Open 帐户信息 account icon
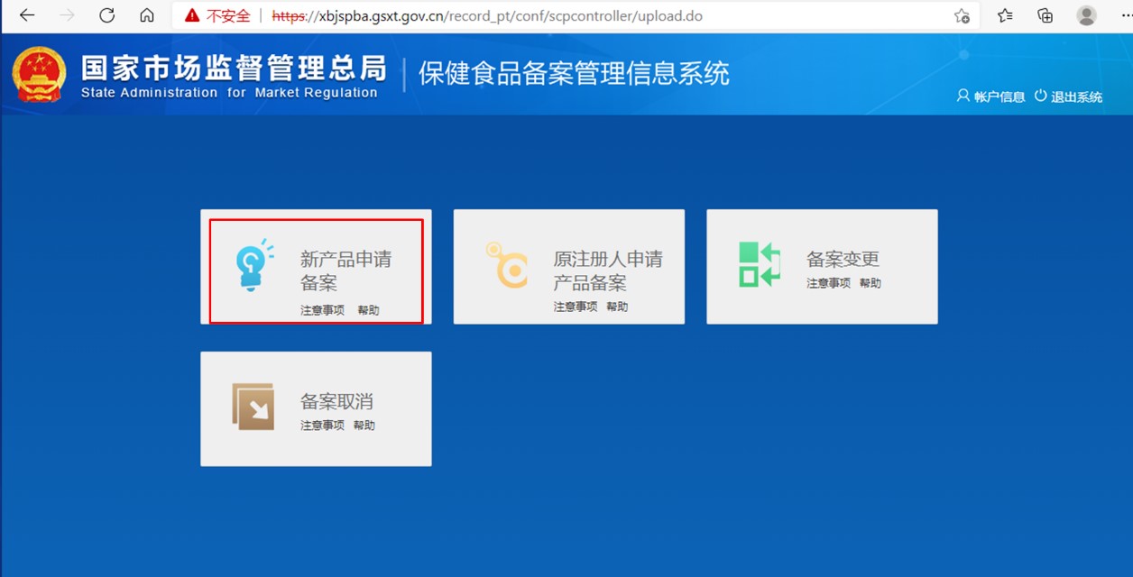Image resolution: width=1133 pixels, height=577 pixels. (x=962, y=96)
